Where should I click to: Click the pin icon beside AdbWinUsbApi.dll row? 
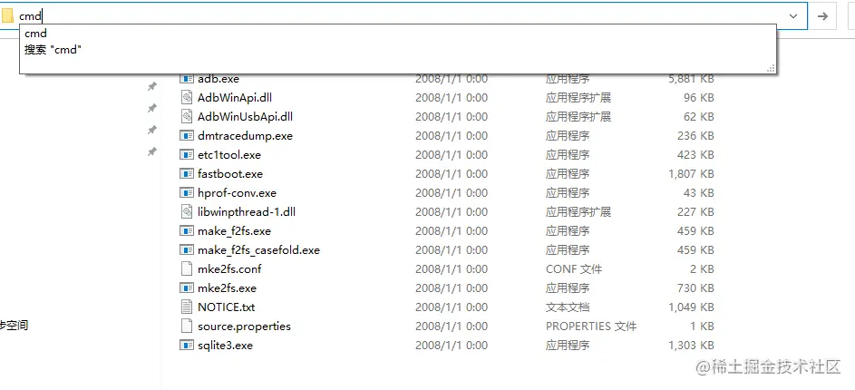click(x=152, y=131)
